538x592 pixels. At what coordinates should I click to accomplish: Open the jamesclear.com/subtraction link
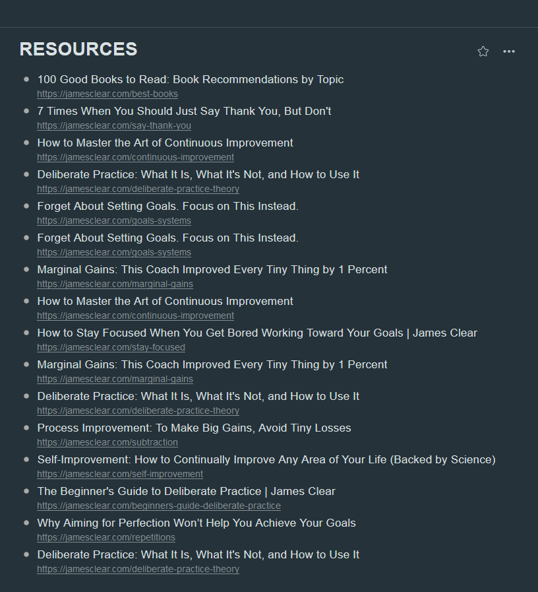coord(107,442)
